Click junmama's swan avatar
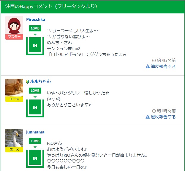 (14, 138)
